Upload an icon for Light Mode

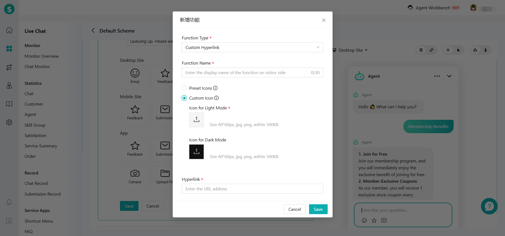tap(196, 120)
